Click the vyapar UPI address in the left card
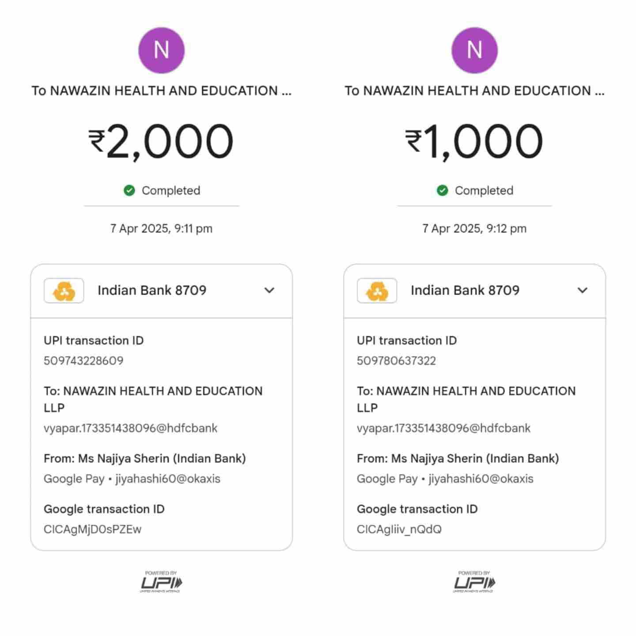This screenshot has height=636, width=636. coord(130,428)
